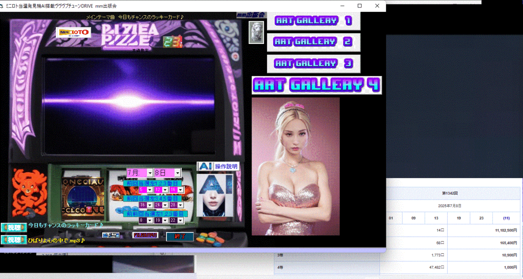Screen dimensions: 523x279
Task: Minimize the ミニロト window
Action: (x=342, y=6)
